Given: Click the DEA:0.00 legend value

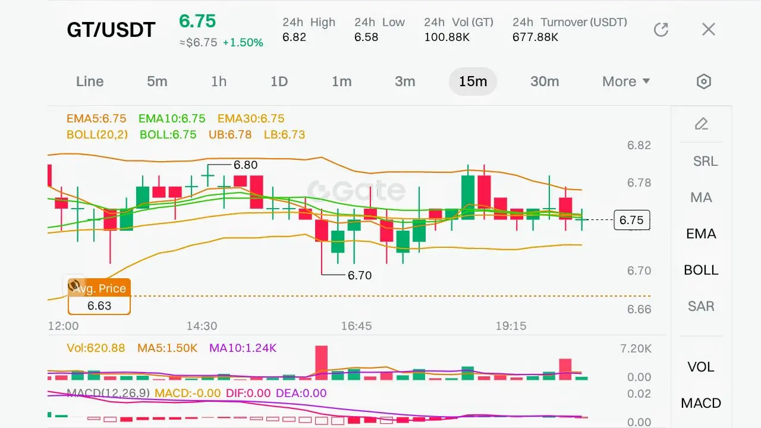Looking at the screenshot, I should click(301, 393).
